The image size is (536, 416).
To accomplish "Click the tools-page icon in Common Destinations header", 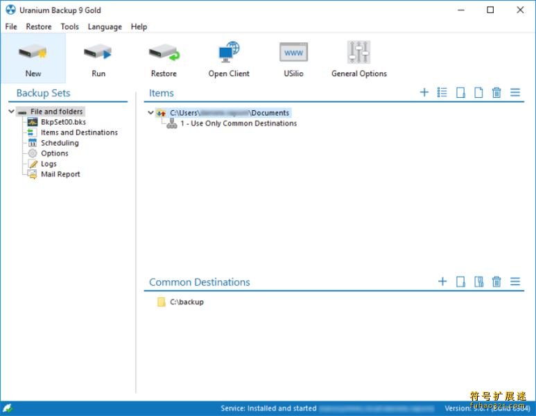I will click(479, 281).
